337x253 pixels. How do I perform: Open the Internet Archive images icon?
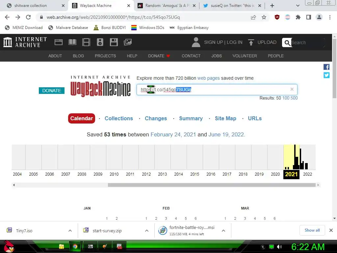point(128,42)
